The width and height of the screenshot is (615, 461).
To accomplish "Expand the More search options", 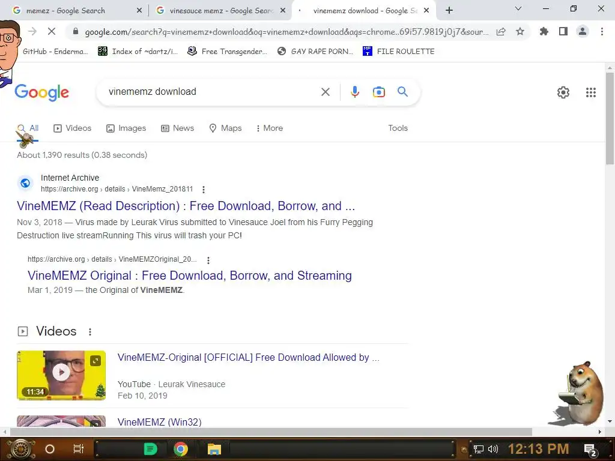I will tap(270, 128).
